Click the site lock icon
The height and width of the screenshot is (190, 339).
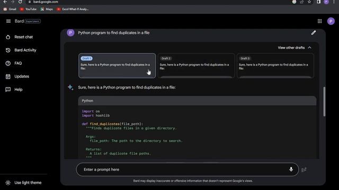[30, 2]
